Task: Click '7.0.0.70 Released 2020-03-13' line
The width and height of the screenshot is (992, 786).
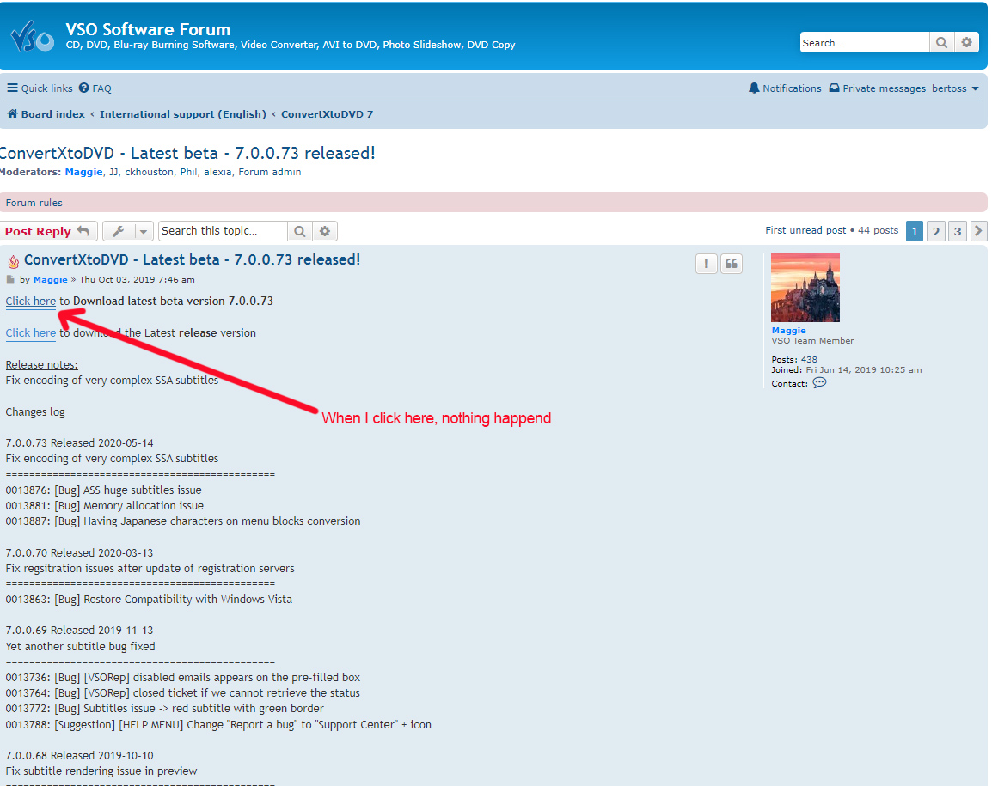Action: tap(80, 553)
